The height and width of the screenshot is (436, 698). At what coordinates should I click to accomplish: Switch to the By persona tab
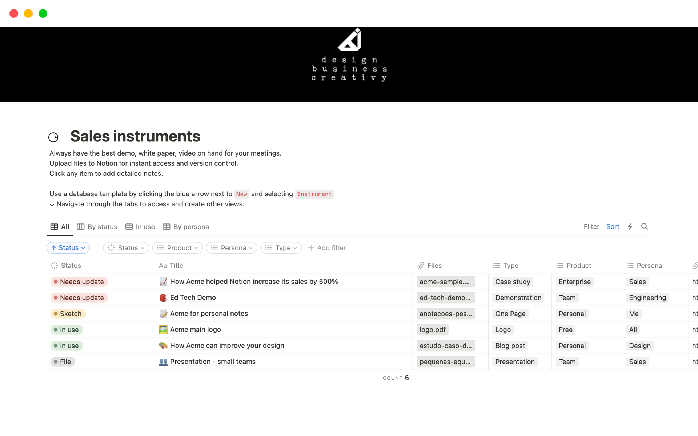(186, 227)
